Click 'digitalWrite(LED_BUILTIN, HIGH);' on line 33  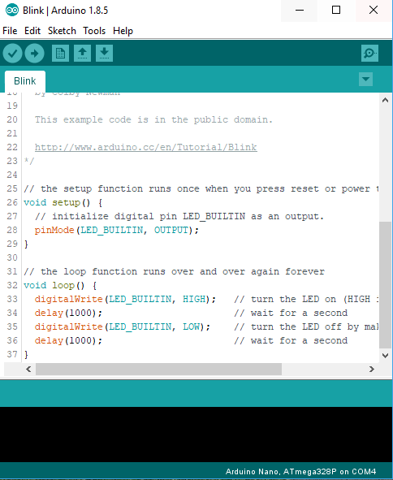pyautogui.click(x=125, y=299)
